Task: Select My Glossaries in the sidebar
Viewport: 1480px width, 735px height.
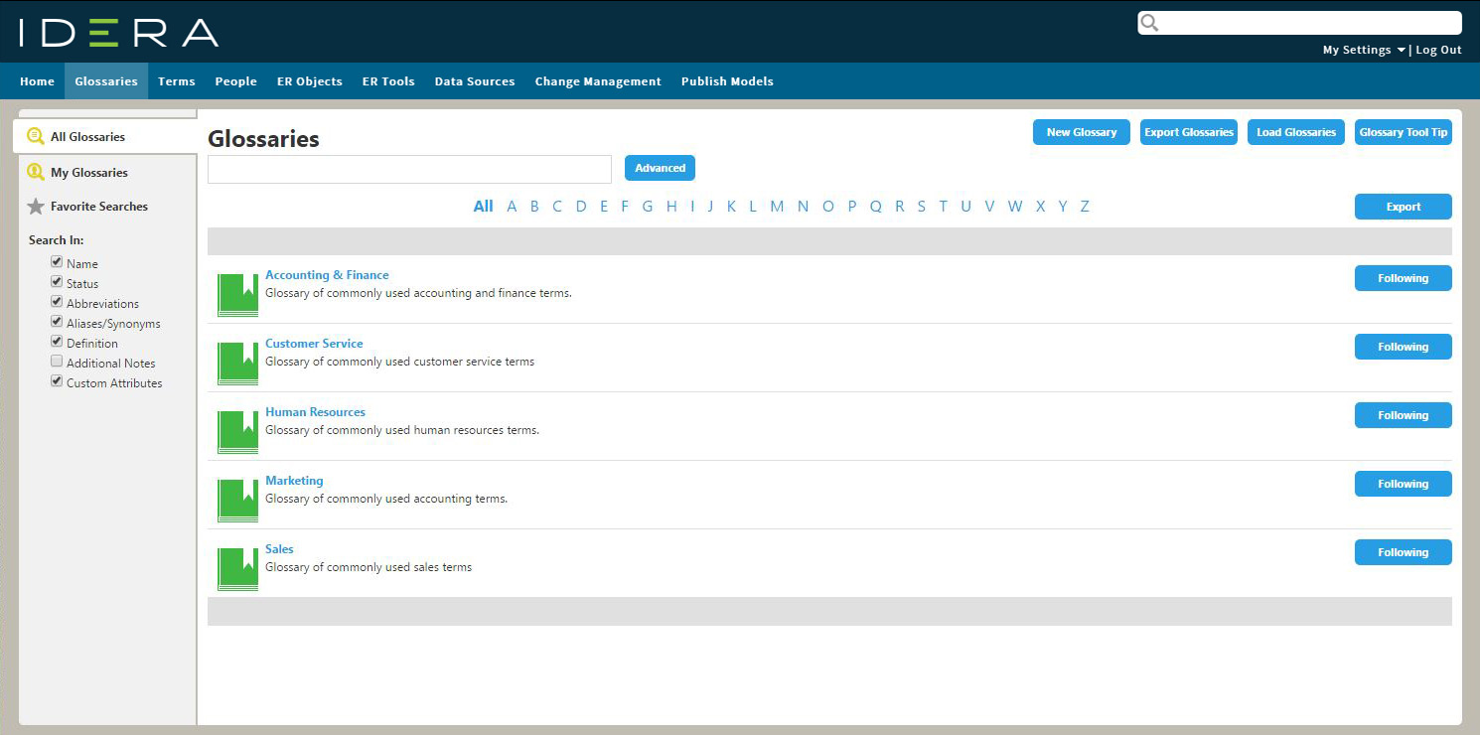Action: pyautogui.click(x=88, y=173)
